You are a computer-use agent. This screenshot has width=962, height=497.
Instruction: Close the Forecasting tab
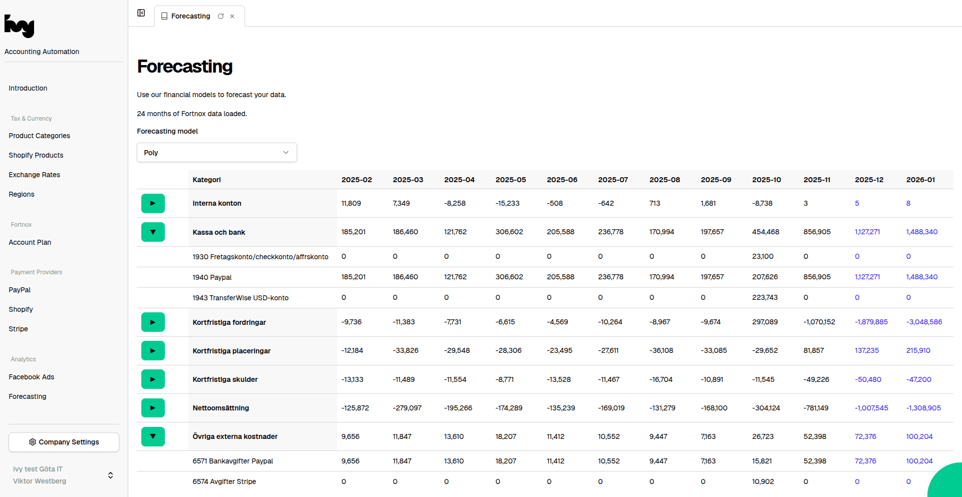pos(232,16)
